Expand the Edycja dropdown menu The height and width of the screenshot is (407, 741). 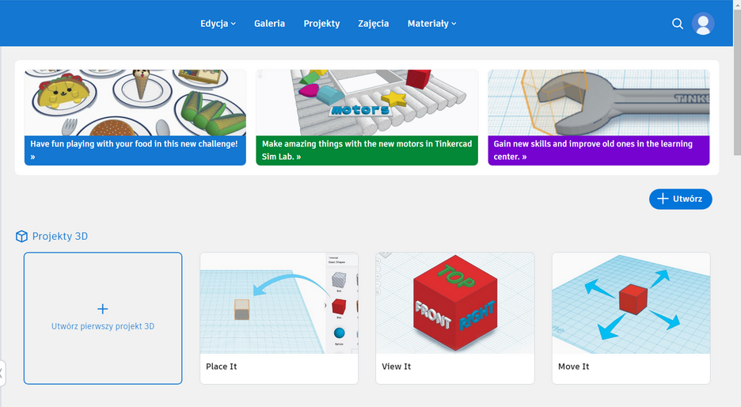point(218,24)
